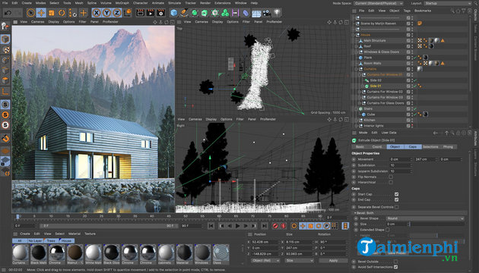Viewport: 479px width, 273px height.
Task: Enable the Extended Shape checkbox
Action: [388, 230]
